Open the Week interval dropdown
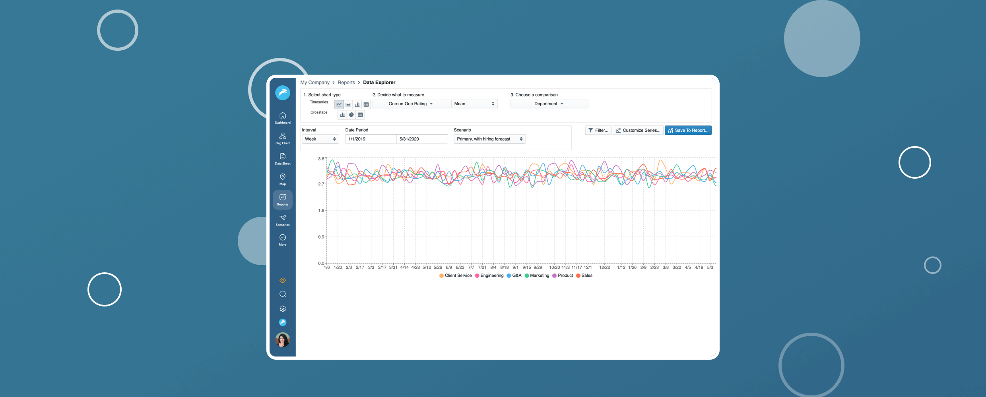This screenshot has height=397, width=986. click(320, 139)
